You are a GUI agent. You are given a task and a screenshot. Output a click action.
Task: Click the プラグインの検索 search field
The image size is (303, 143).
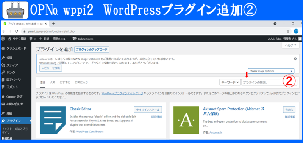(x=269, y=82)
